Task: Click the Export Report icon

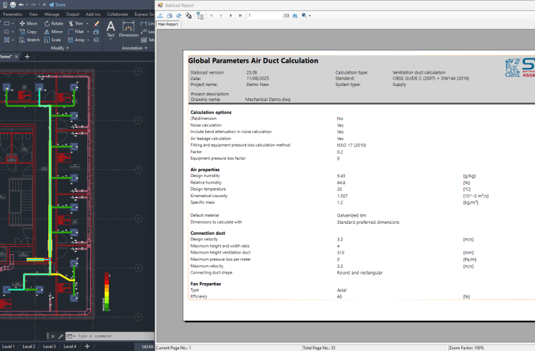Action: tap(160, 14)
